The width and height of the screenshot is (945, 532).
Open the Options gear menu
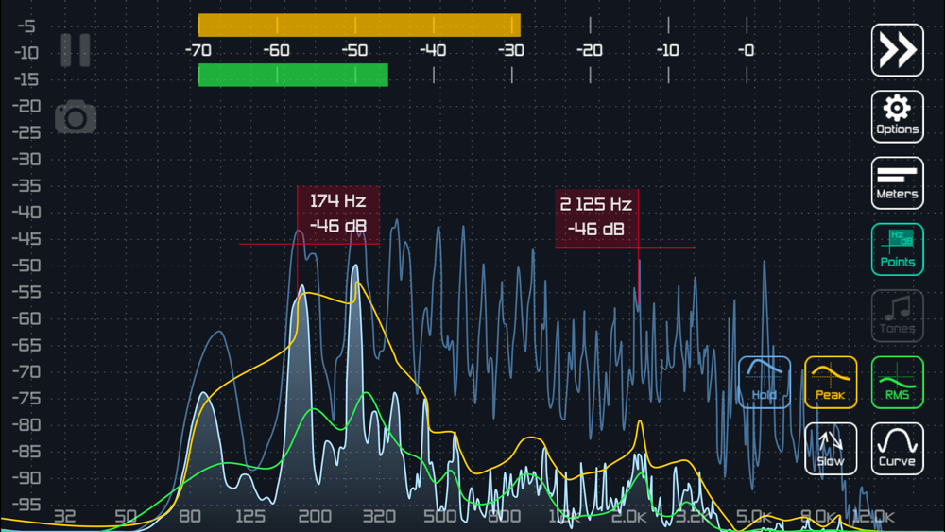[897, 116]
